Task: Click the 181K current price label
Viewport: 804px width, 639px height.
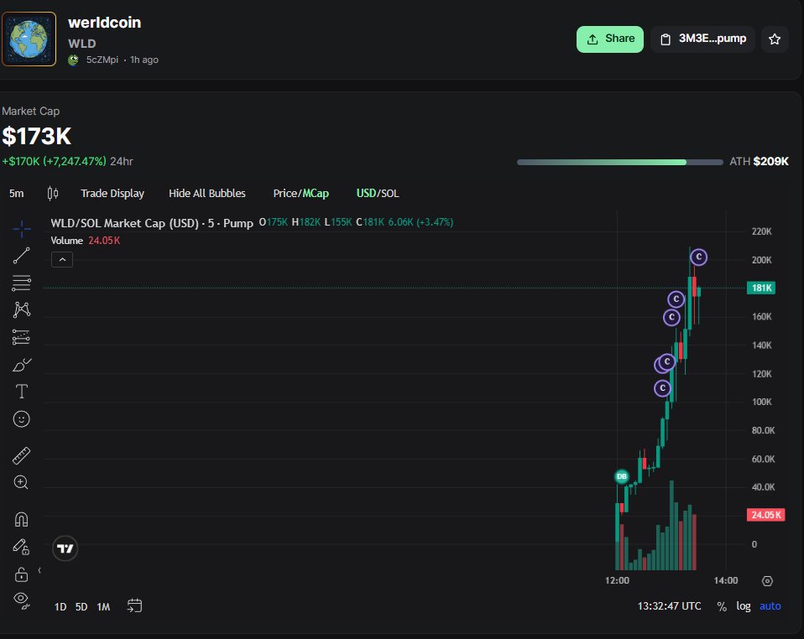Action: [761, 288]
